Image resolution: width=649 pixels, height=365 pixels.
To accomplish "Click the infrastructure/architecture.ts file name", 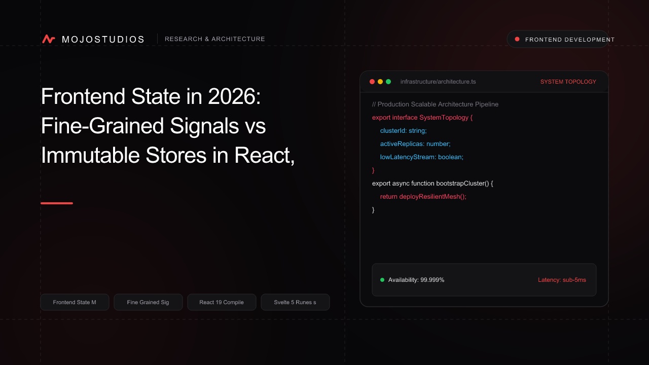I will (438, 82).
